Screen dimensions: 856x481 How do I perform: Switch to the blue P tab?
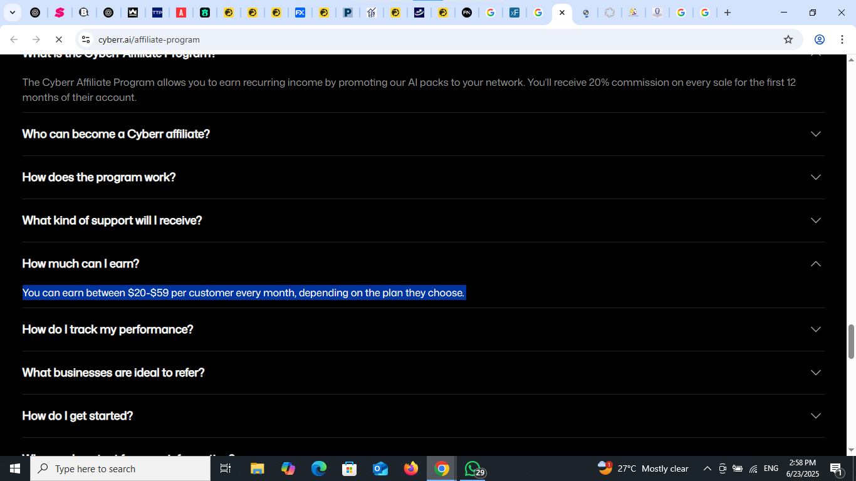(348, 13)
